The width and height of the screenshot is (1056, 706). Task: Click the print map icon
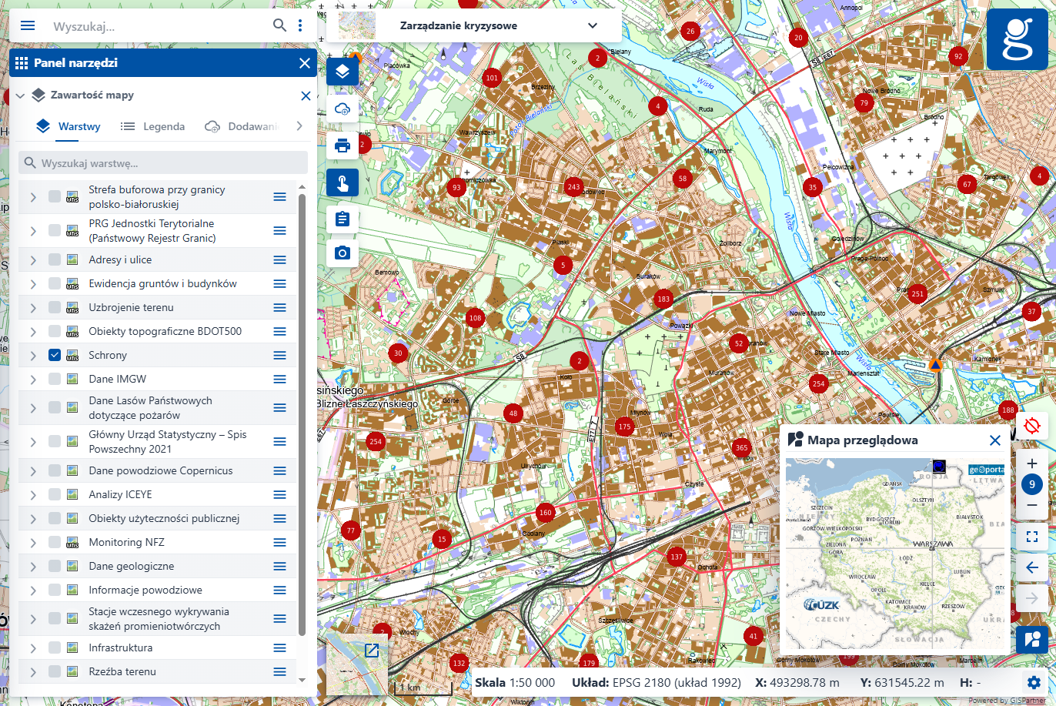[343, 146]
